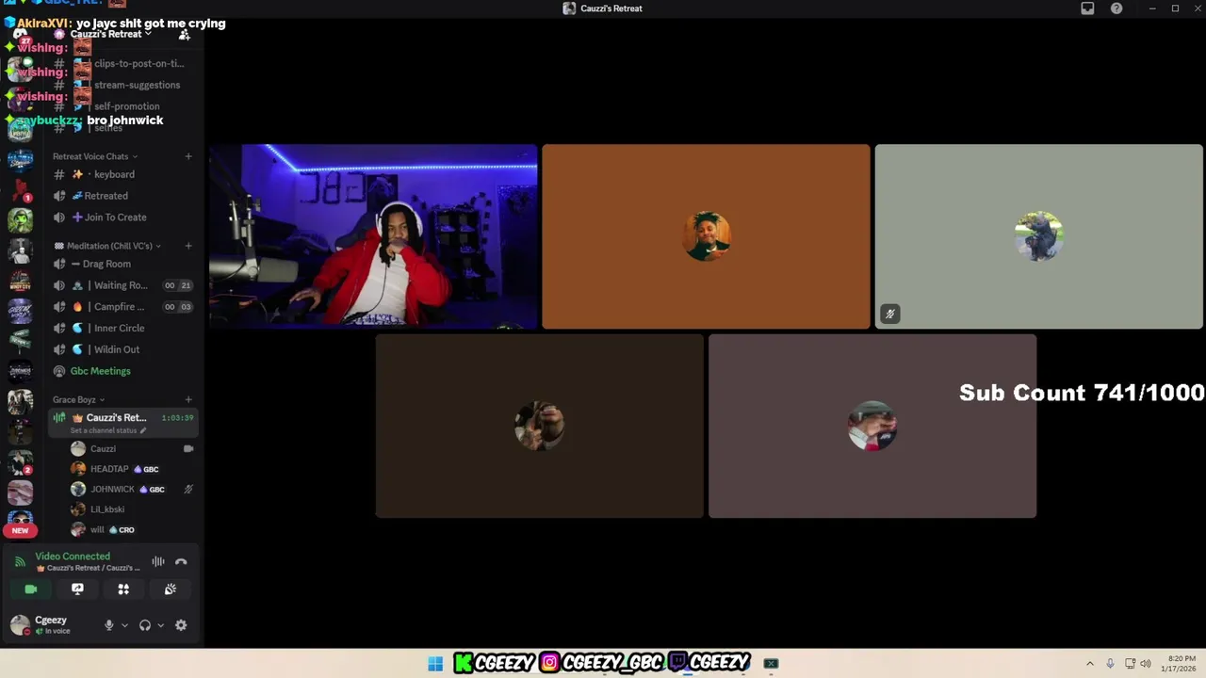This screenshot has height=678, width=1206.
Task: Open the Gbc Meetings stage channel
Action: point(122,371)
